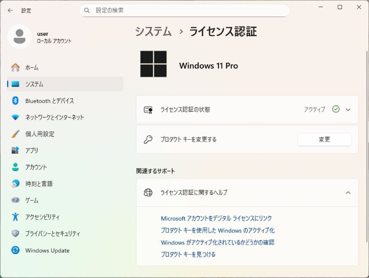Click the ネットワークとインターネット icon

click(x=16, y=117)
